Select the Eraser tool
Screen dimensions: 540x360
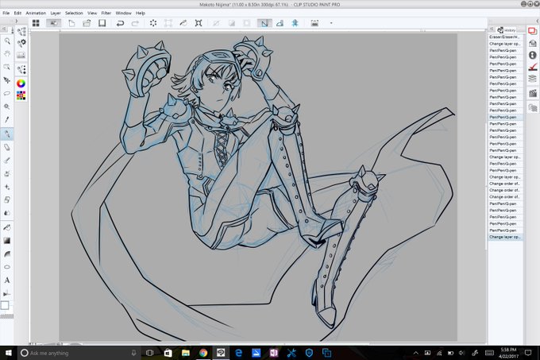[x=7, y=199]
